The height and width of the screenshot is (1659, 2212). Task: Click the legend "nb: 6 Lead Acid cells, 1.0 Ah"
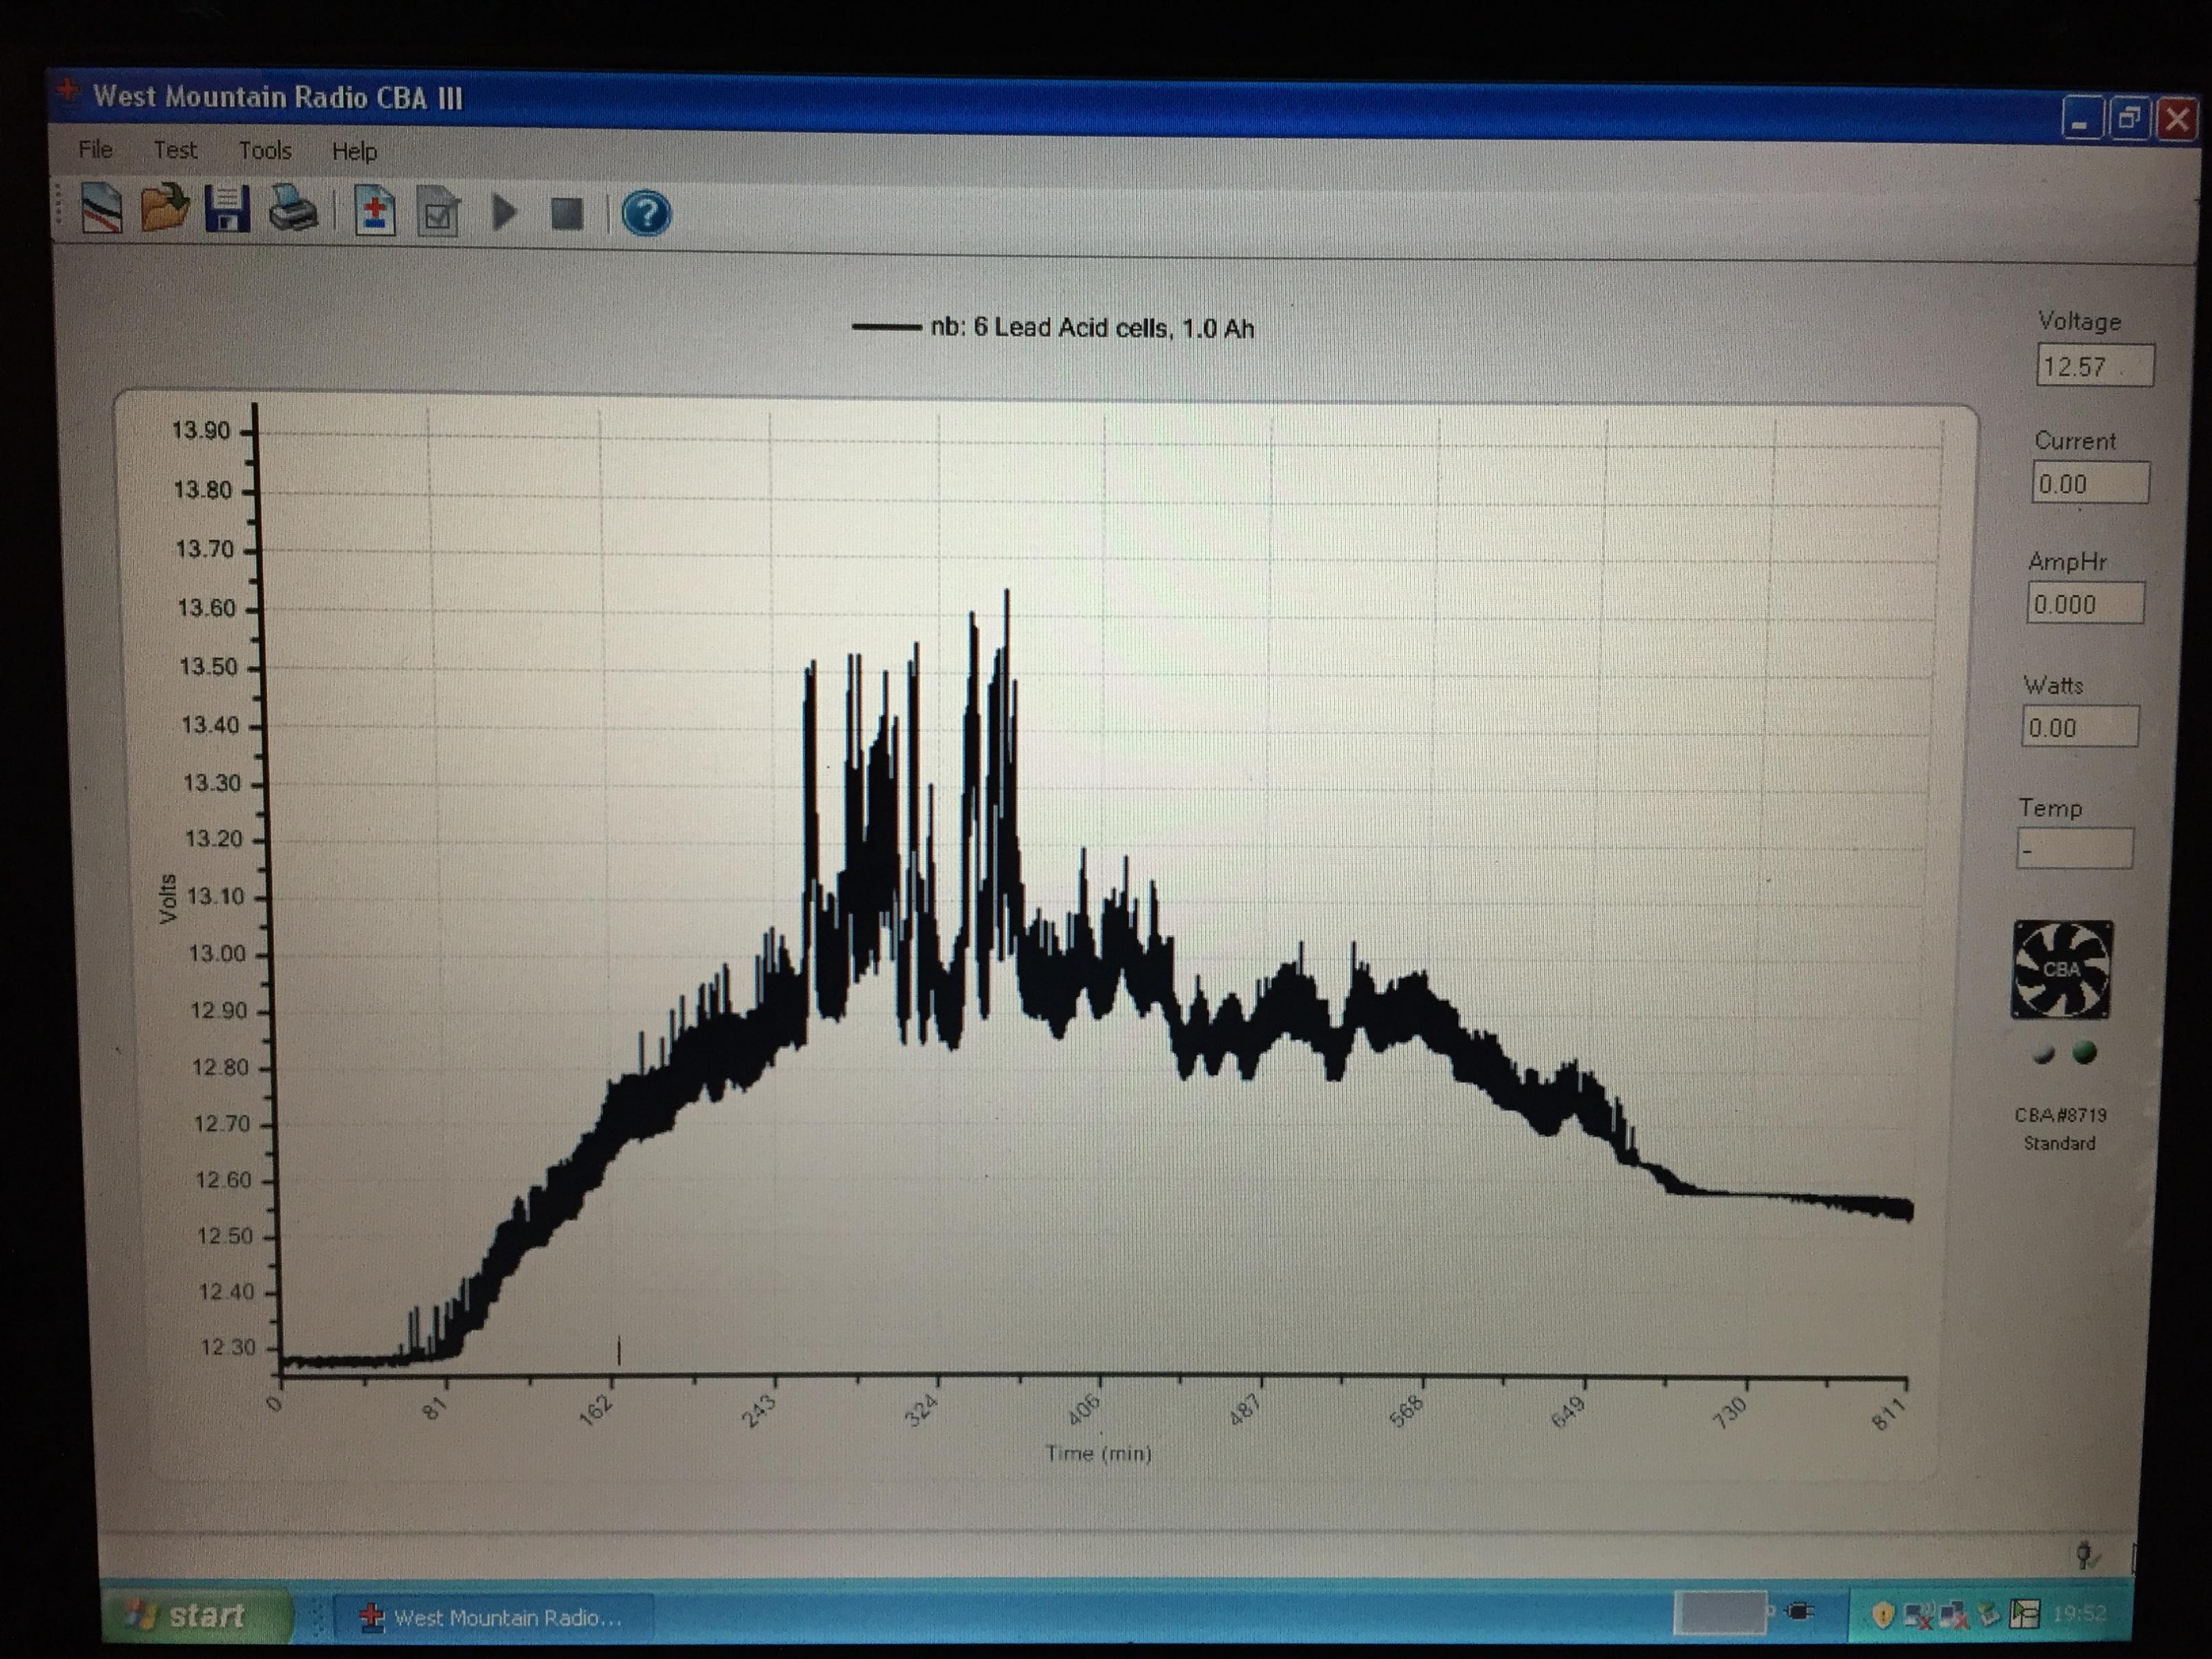(1053, 328)
